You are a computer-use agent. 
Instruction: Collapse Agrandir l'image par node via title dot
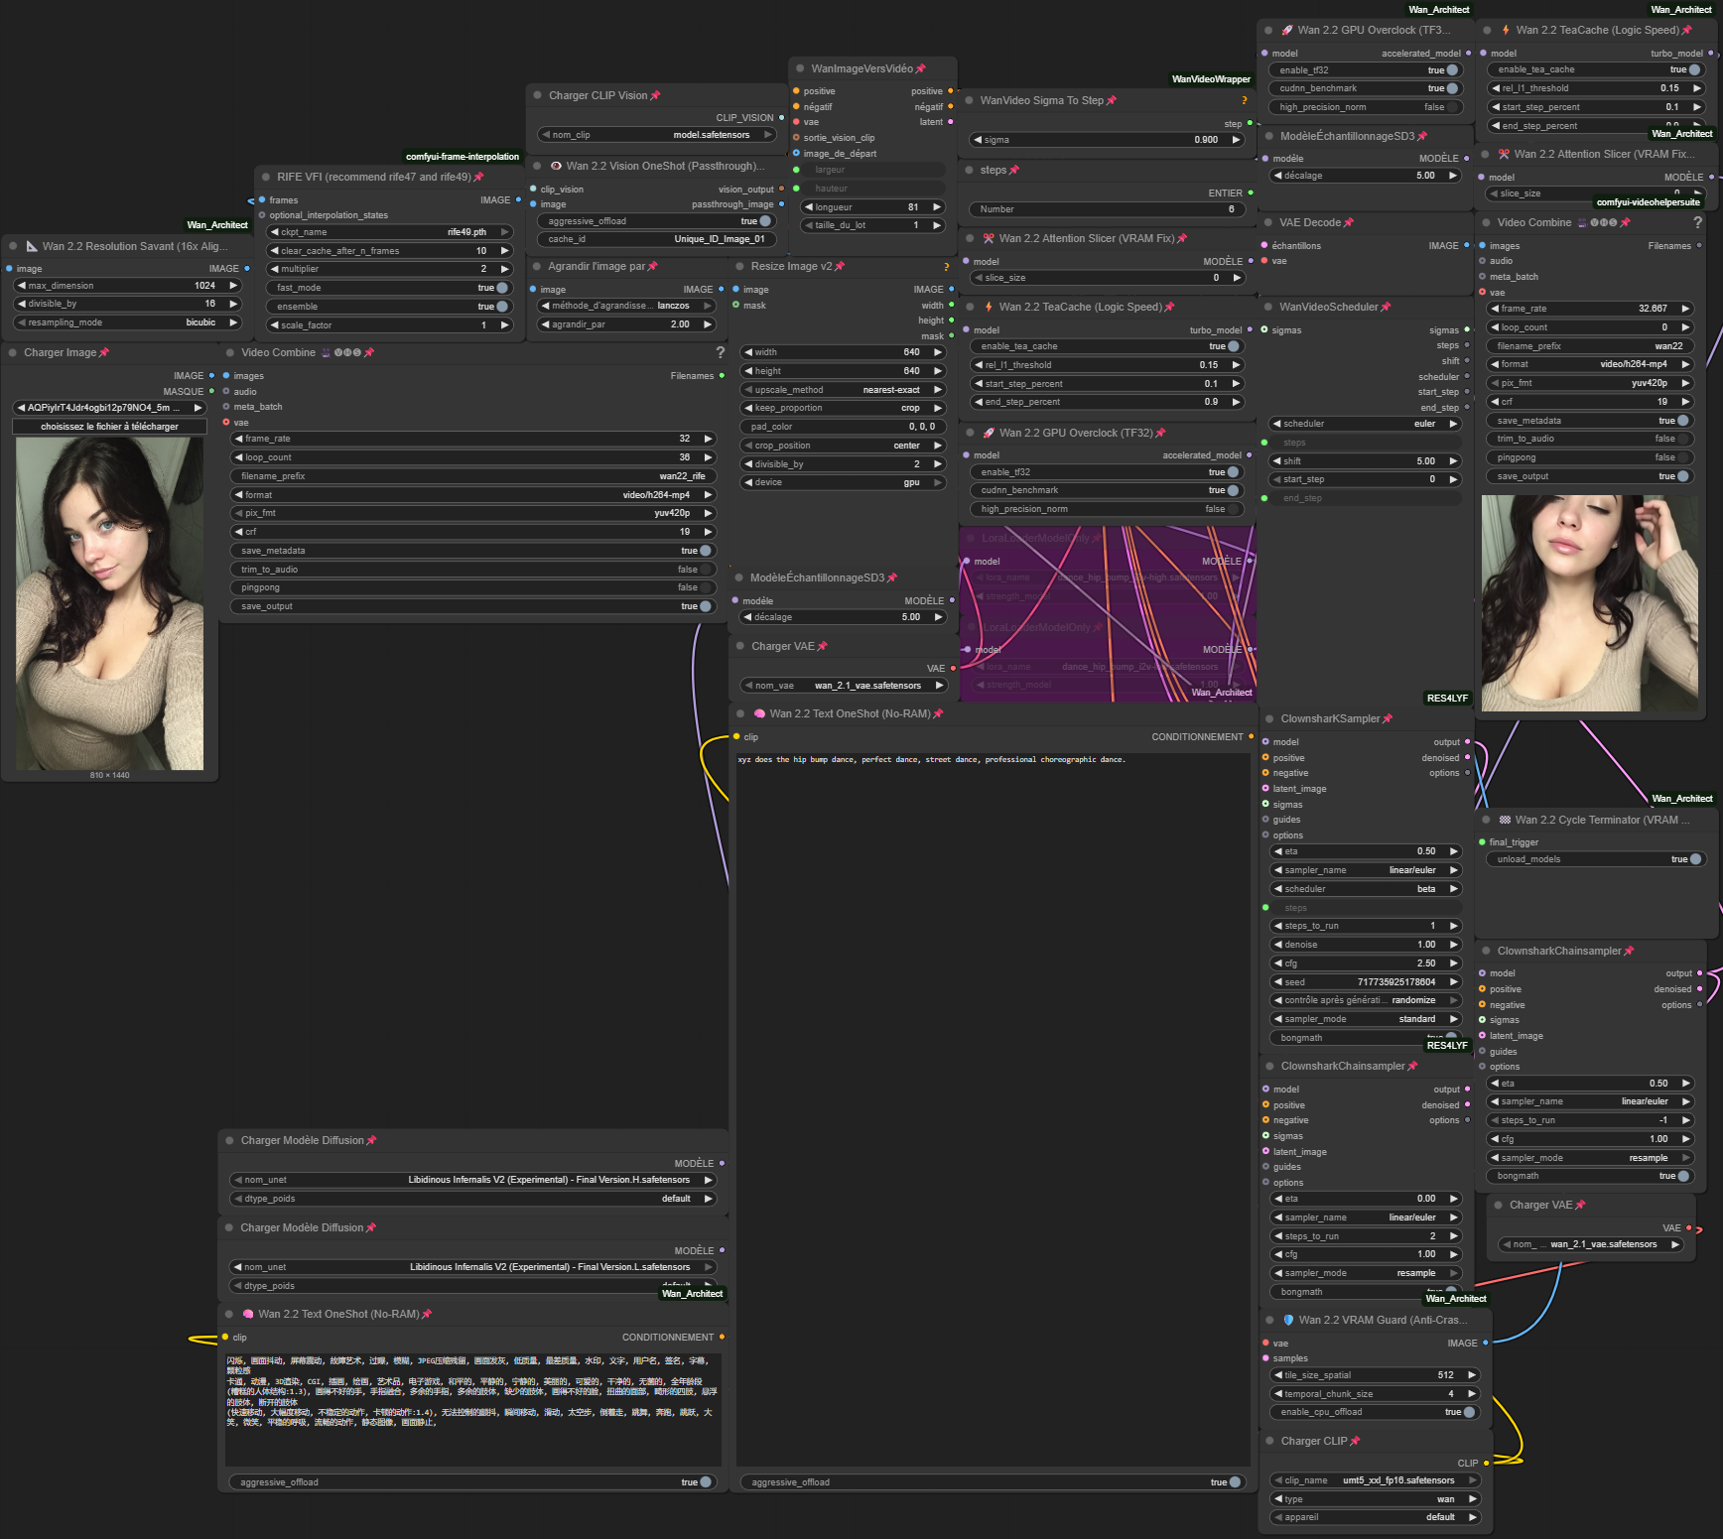pyautogui.click(x=537, y=266)
